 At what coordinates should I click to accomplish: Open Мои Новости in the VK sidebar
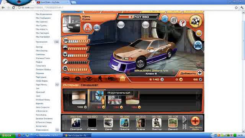pos(42,29)
